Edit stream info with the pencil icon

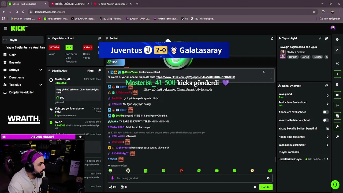click(x=320, y=38)
